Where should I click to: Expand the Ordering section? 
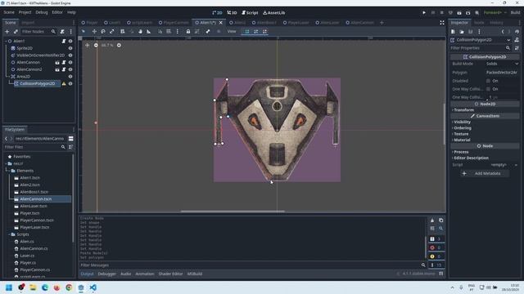click(463, 128)
